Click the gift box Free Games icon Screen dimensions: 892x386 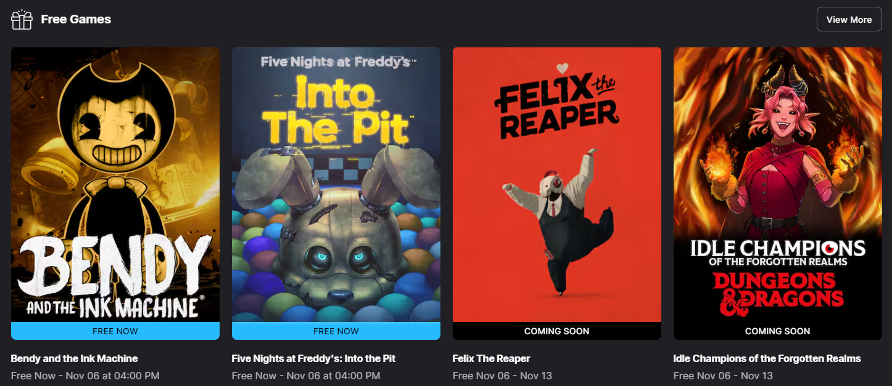[x=22, y=19]
